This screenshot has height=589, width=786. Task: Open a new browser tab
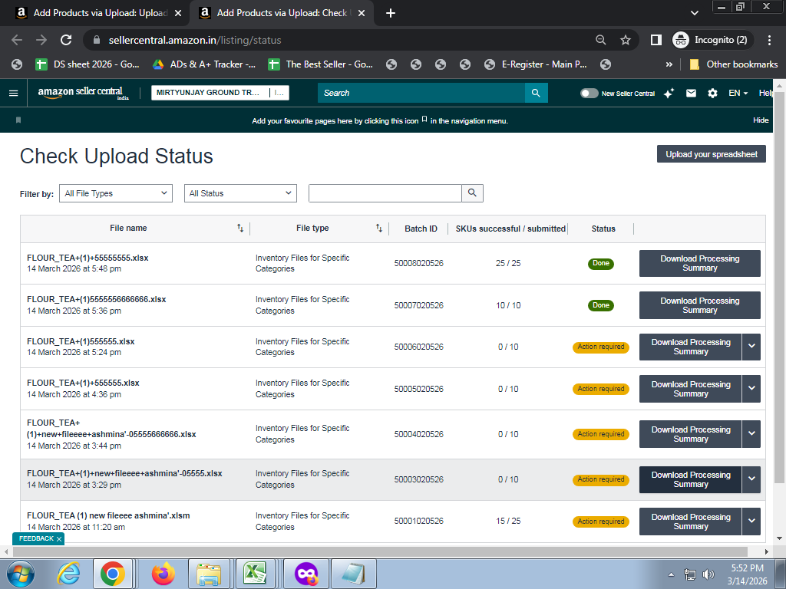pyautogui.click(x=391, y=13)
